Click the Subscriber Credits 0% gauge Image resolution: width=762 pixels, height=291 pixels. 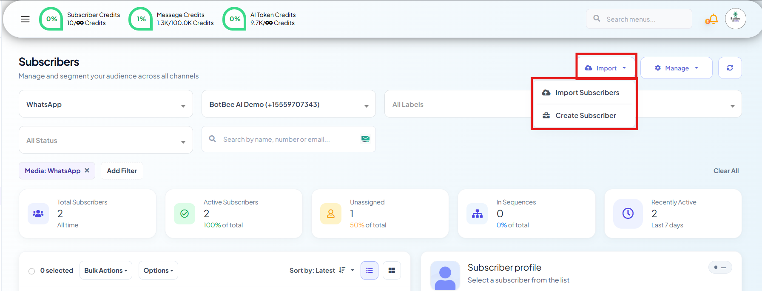(51, 19)
